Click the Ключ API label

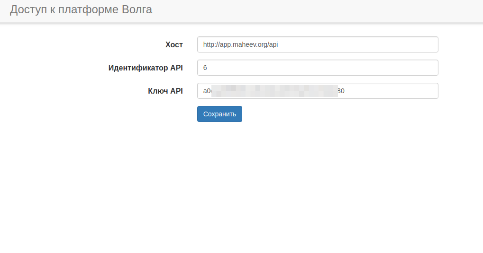click(x=165, y=91)
